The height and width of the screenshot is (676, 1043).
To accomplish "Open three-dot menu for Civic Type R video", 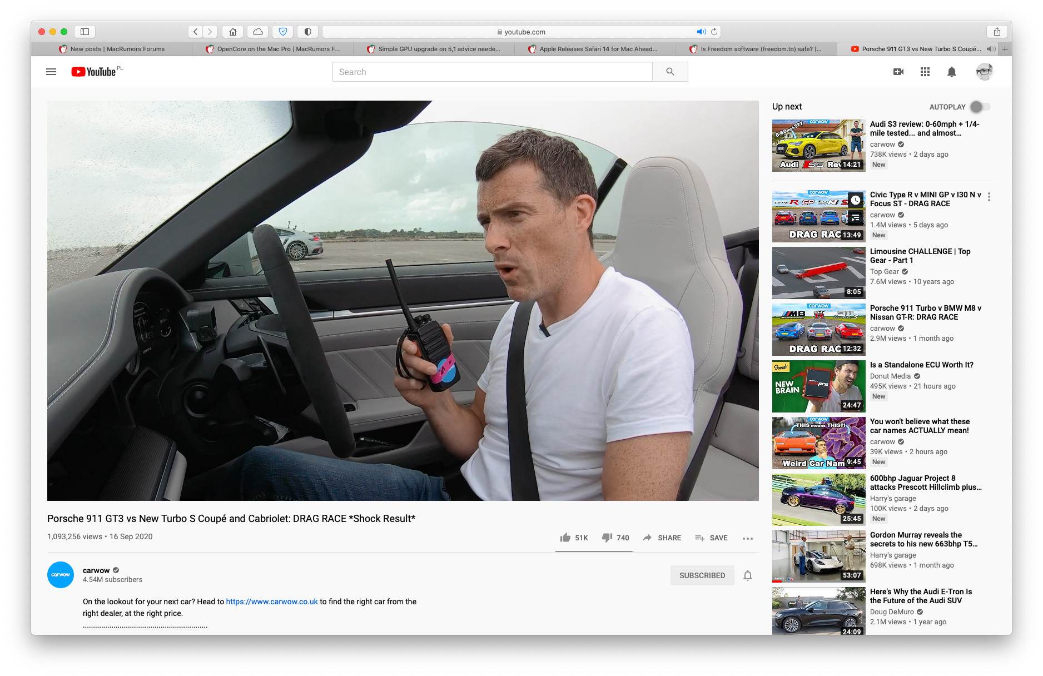I will [x=989, y=197].
